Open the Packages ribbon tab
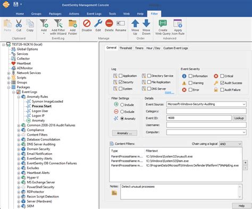This screenshot has width=252, height=209. tap(55, 14)
